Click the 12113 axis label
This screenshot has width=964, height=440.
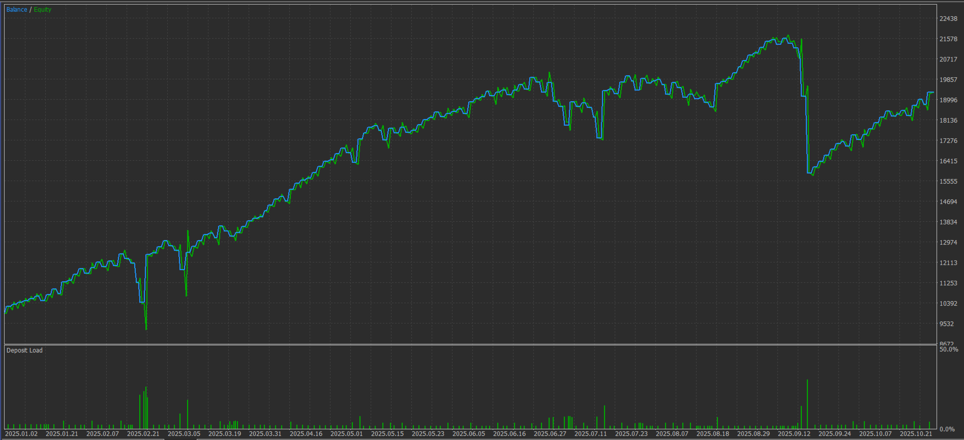coord(948,263)
